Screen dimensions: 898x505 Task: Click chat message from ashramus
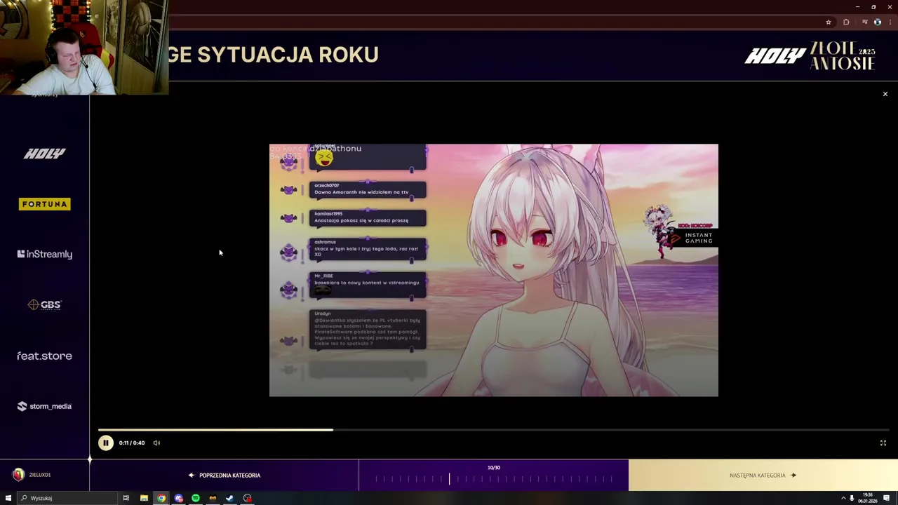pyautogui.click(x=368, y=250)
